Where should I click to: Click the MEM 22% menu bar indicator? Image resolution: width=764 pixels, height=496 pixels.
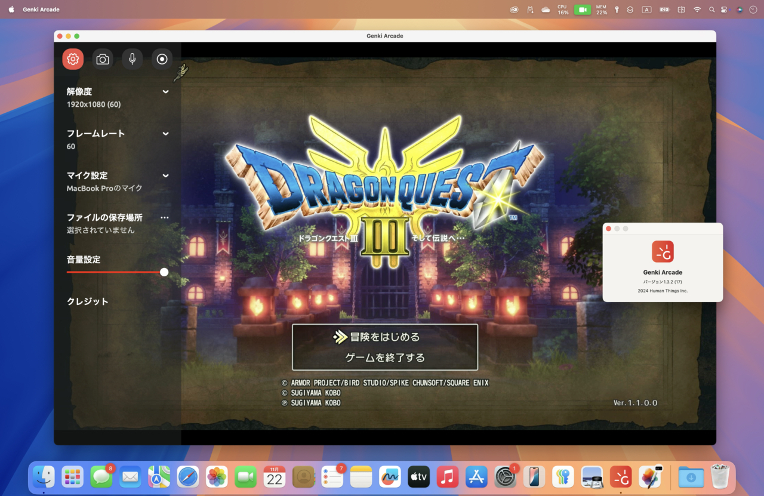pos(602,10)
